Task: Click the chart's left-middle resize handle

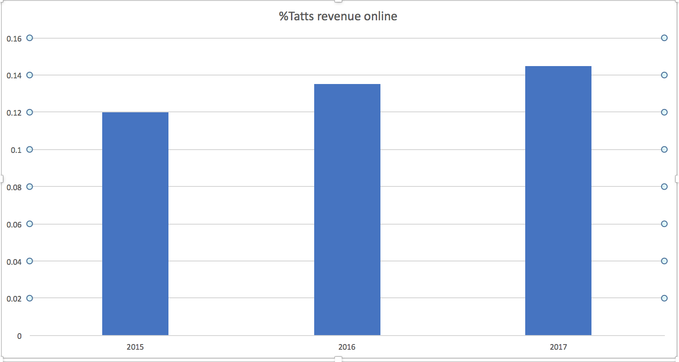Action: (2, 179)
